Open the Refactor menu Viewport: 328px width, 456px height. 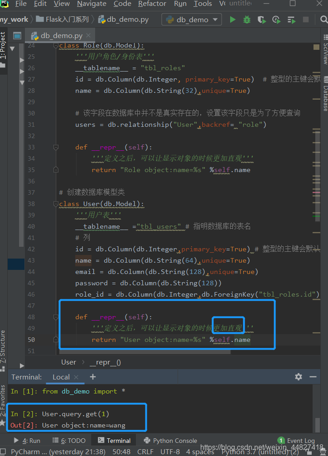point(152,4)
